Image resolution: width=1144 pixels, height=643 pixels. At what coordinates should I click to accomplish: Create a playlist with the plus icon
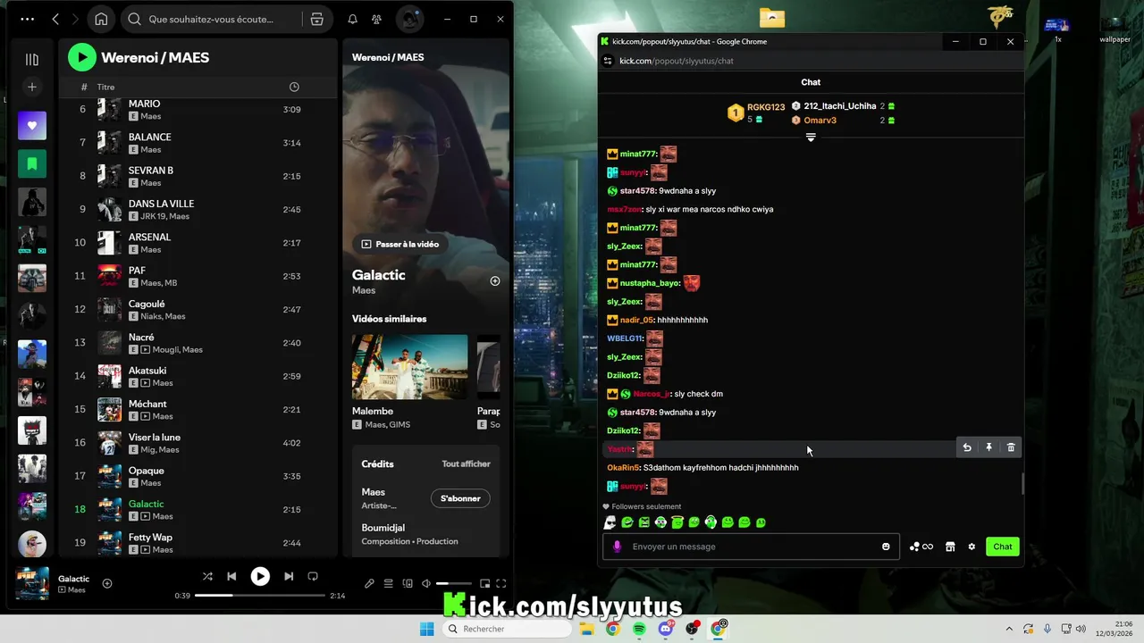click(x=32, y=87)
